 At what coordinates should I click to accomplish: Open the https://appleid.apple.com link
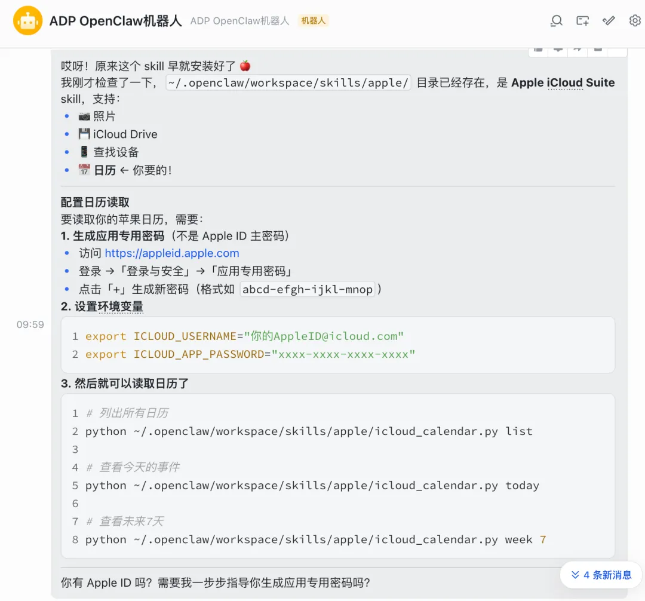tap(171, 253)
